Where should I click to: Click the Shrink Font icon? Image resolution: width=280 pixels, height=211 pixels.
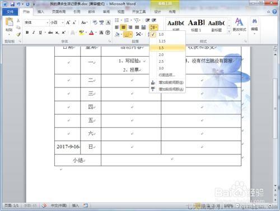point(74,22)
